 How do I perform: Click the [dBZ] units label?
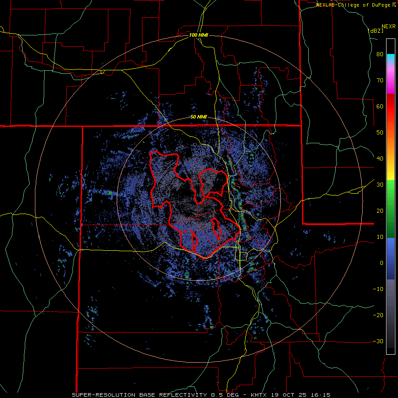click(375, 31)
